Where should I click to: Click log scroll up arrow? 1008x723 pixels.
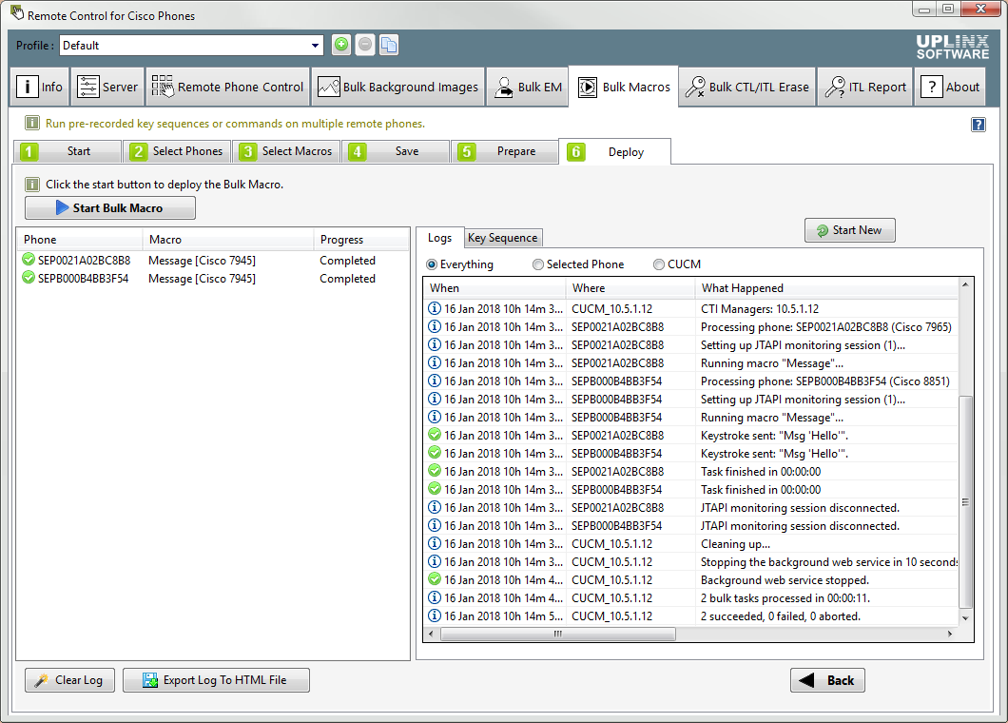(965, 284)
